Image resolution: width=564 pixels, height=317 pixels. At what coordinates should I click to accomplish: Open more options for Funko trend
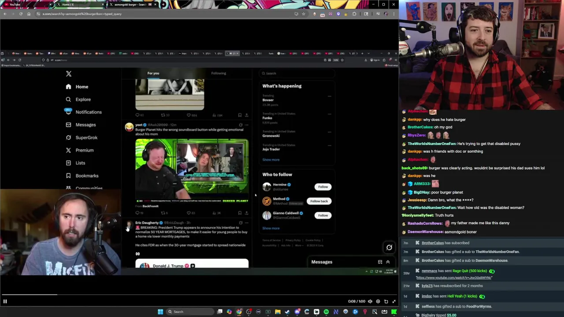coord(329,114)
